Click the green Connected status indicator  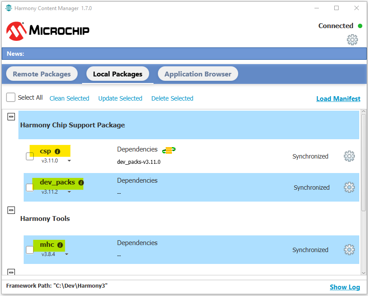coord(360,26)
